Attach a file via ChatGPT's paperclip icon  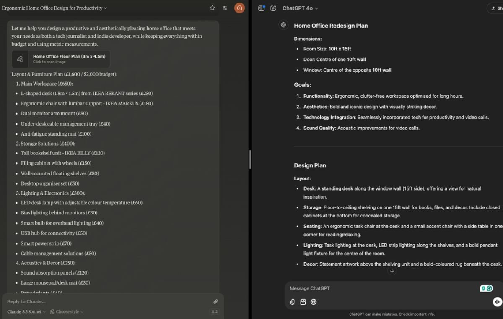[292, 302]
